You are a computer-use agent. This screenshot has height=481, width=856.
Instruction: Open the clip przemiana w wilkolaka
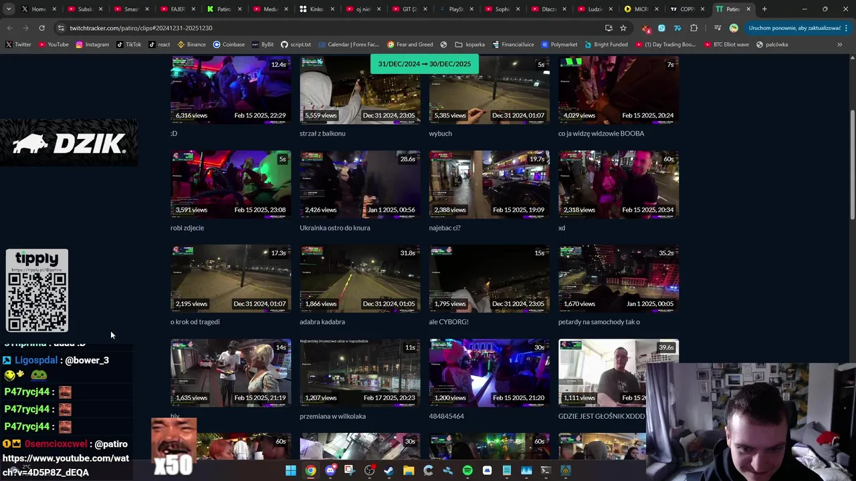pos(360,373)
